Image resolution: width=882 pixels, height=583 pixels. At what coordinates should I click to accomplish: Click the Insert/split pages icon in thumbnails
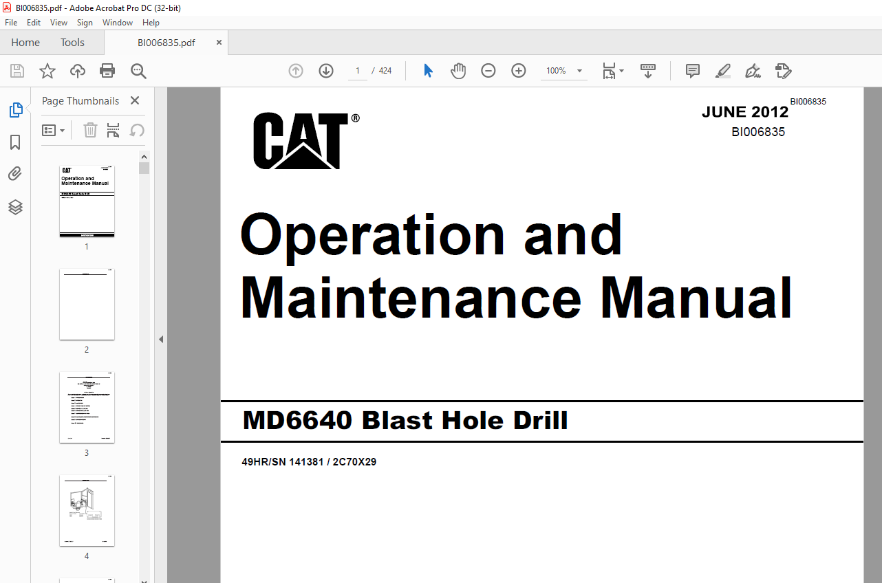pos(114,130)
